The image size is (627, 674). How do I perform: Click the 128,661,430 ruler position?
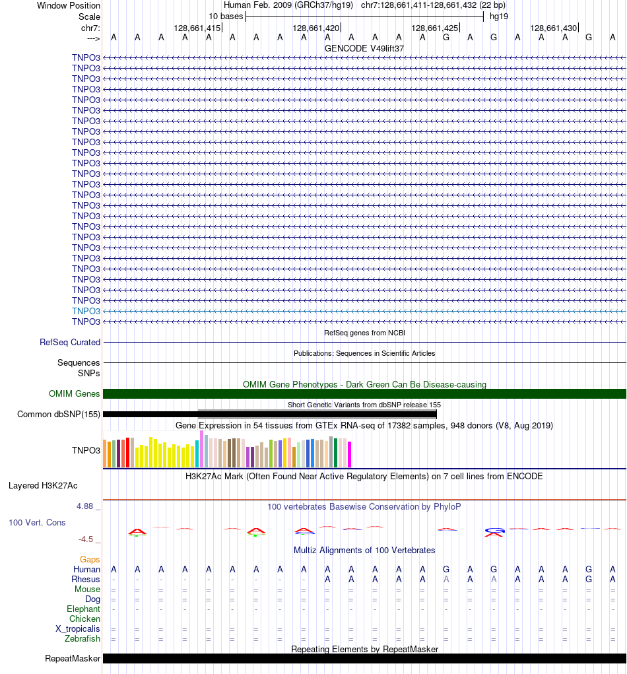click(x=554, y=28)
